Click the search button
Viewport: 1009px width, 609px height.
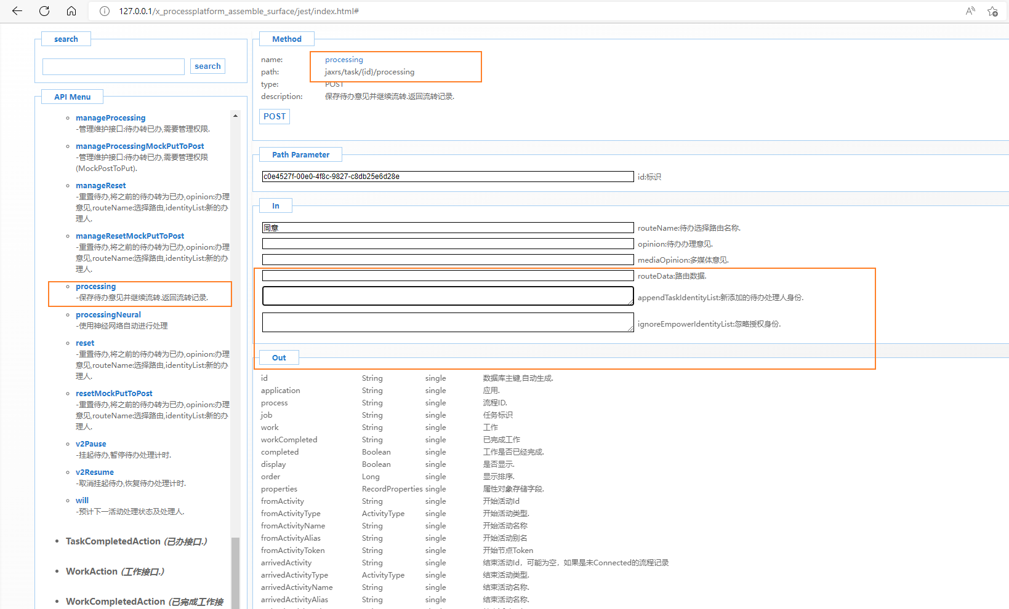point(207,66)
